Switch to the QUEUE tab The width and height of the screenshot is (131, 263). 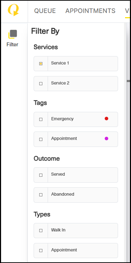point(45,11)
